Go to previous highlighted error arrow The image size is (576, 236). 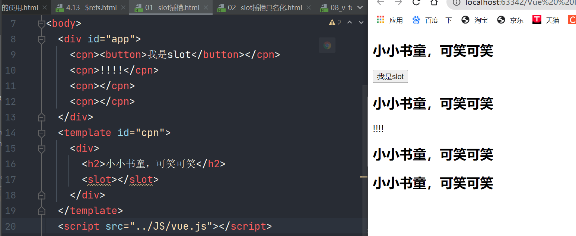click(x=350, y=23)
